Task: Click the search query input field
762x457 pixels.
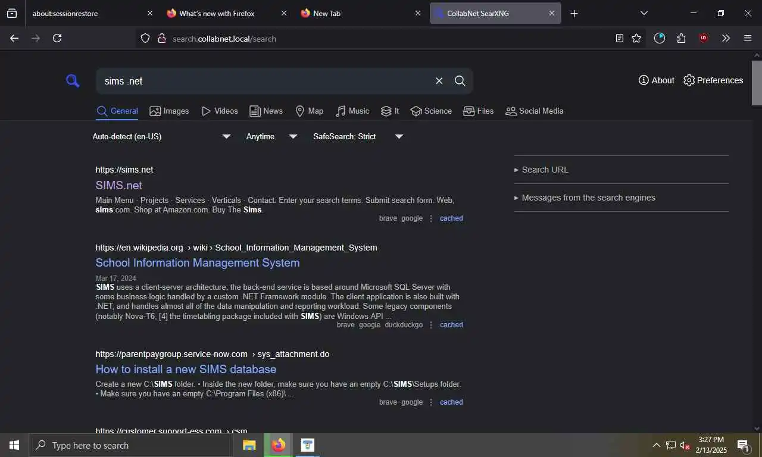Action: [265, 81]
